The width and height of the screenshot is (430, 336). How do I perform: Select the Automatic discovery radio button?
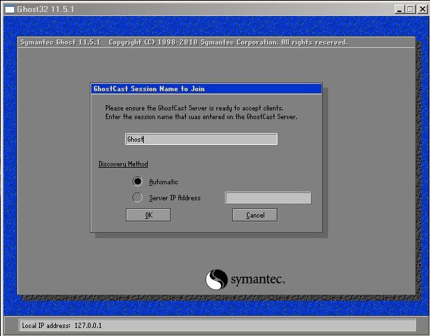click(137, 182)
